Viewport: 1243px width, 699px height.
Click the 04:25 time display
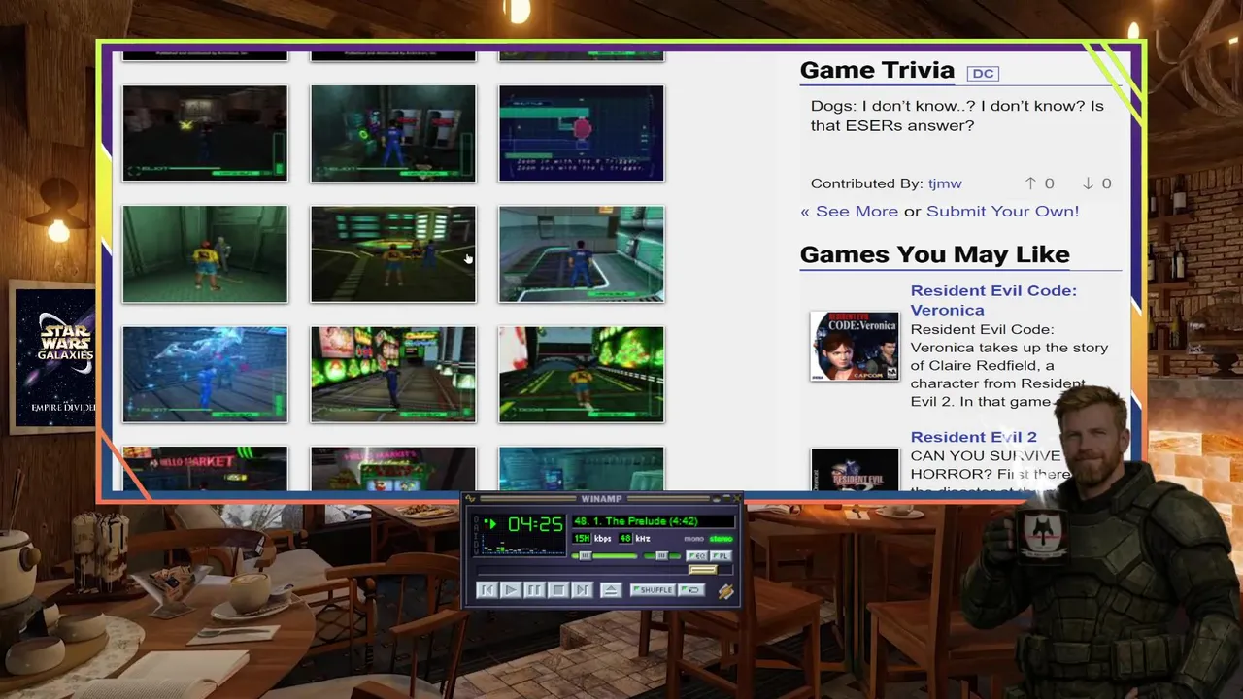[536, 524]
